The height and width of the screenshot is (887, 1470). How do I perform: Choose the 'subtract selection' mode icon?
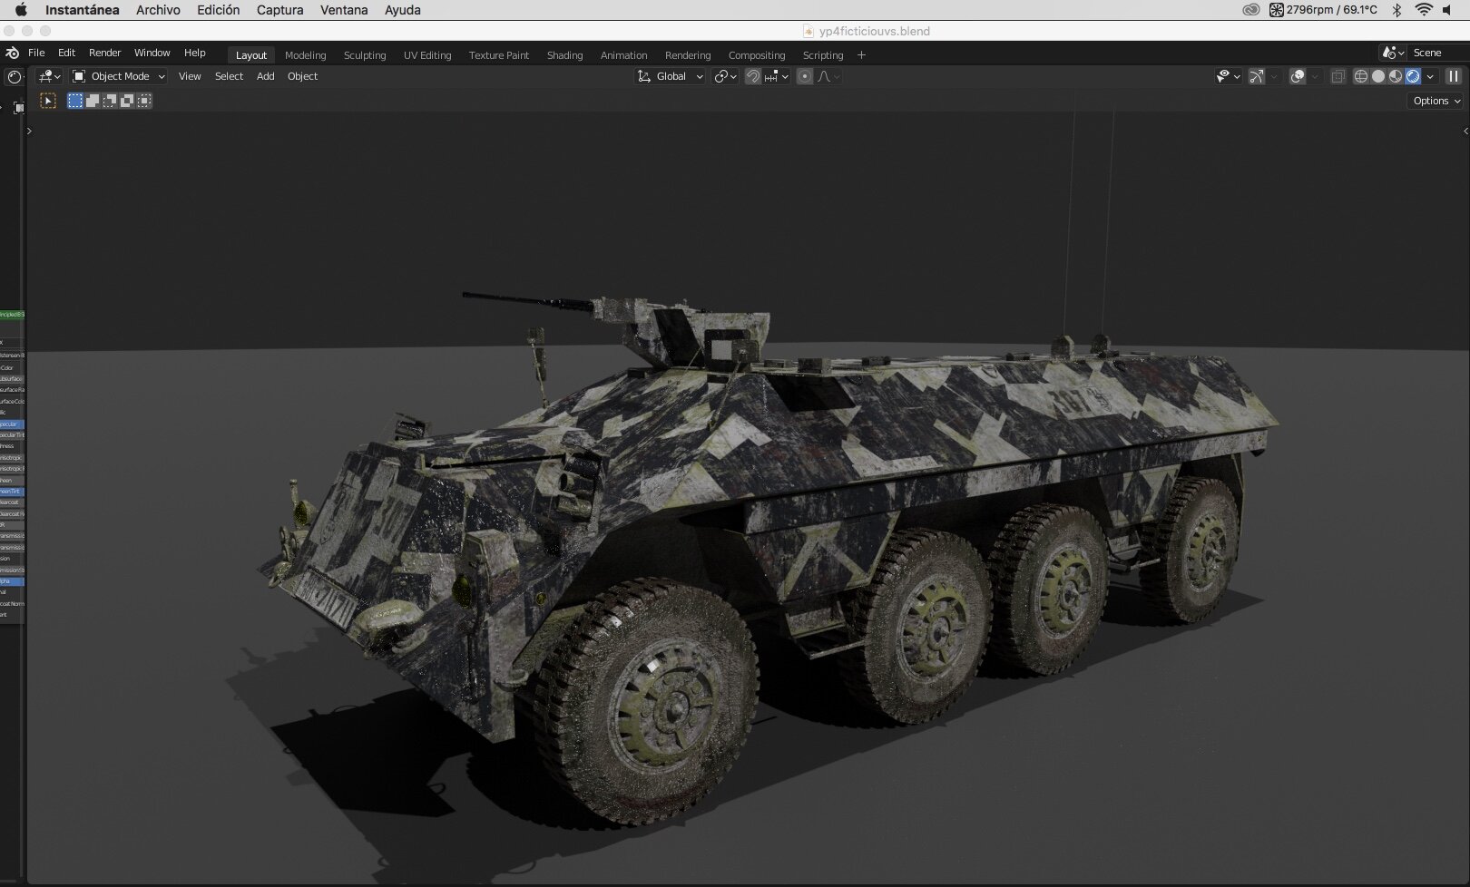110,101
